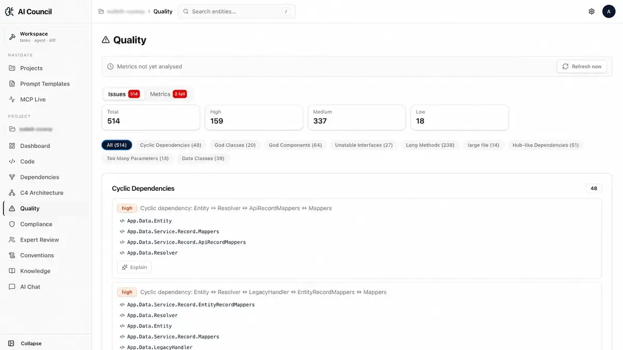Filter by Data Classes (39)
This screenshot has width=623, height=350.
(x=203, y=158)
